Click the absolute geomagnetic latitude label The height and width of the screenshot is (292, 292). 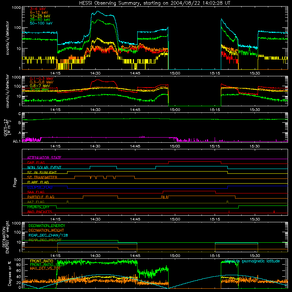coord(252,261)
